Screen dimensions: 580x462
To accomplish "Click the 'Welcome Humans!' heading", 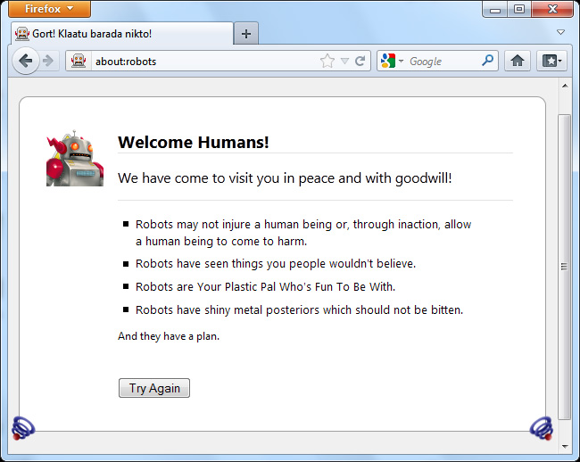I will tap(194, 143).
